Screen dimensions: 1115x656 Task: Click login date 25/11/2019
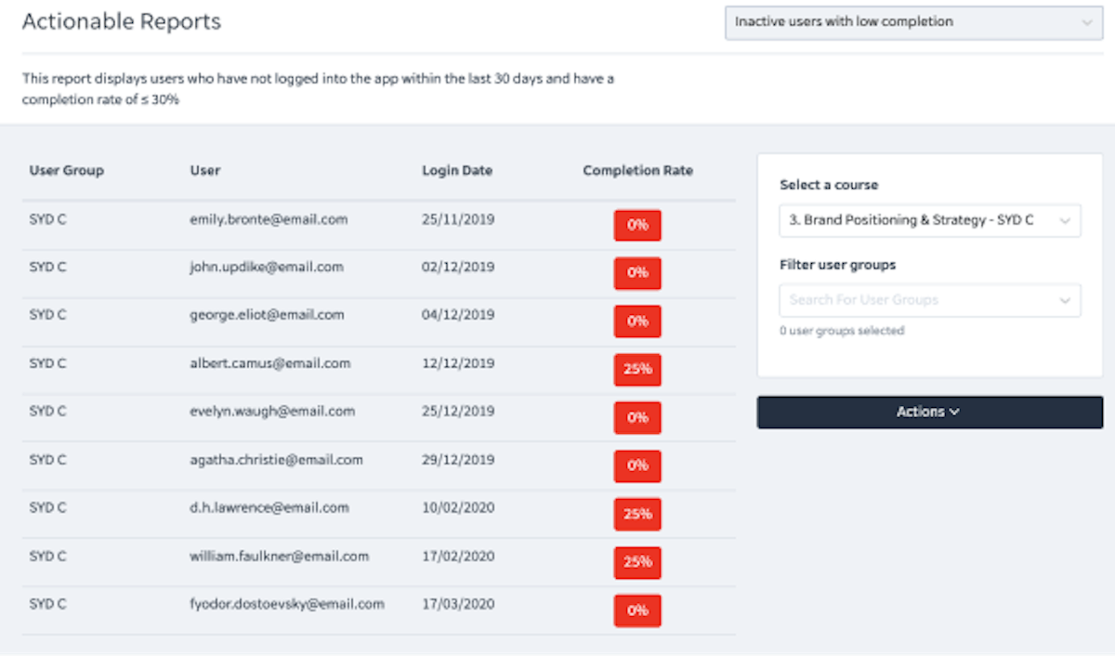point(458,219)
